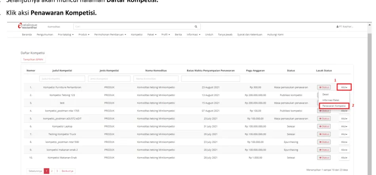Screen dimensions: 376x175
Task: Click the Jenis Kompetisi filter field
Action: 109,79
